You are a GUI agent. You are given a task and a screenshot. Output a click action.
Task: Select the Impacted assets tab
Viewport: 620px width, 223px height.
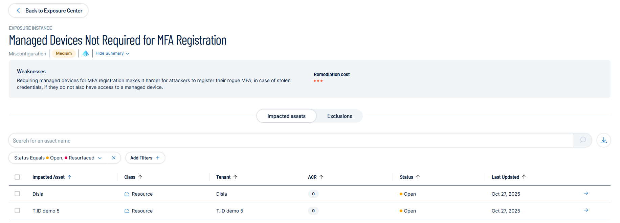click(x=286, y=116)
